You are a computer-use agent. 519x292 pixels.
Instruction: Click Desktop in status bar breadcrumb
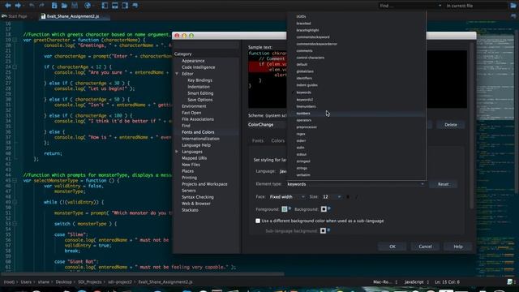63,281
